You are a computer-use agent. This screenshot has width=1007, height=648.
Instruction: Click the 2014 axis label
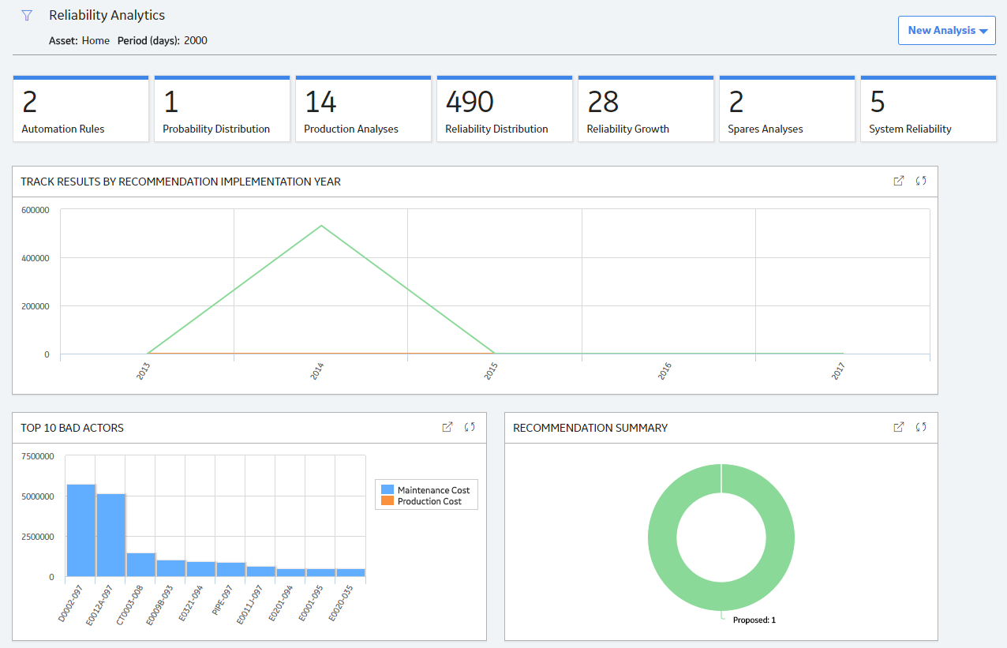pos(318,372)
